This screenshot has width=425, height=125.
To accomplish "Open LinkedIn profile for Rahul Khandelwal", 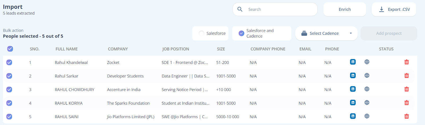I will click(x=353, y=62).
